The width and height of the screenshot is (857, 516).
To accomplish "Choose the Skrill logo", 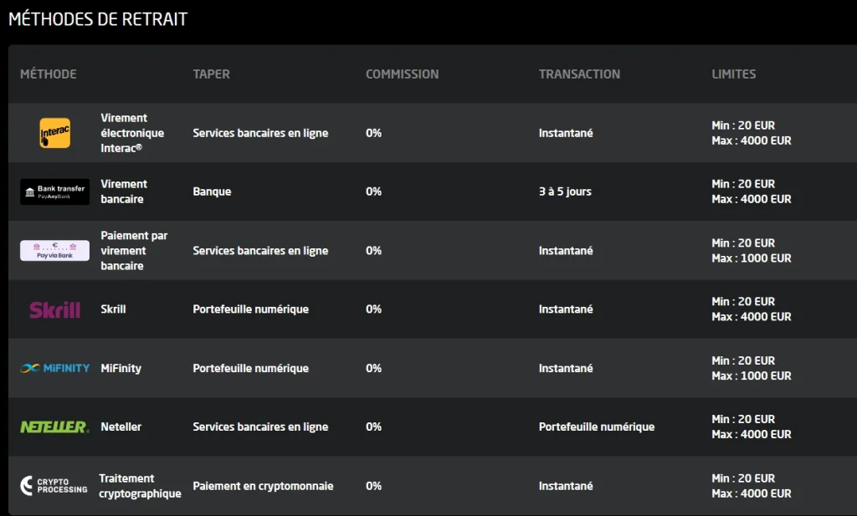I will click(x=54, y=309).
